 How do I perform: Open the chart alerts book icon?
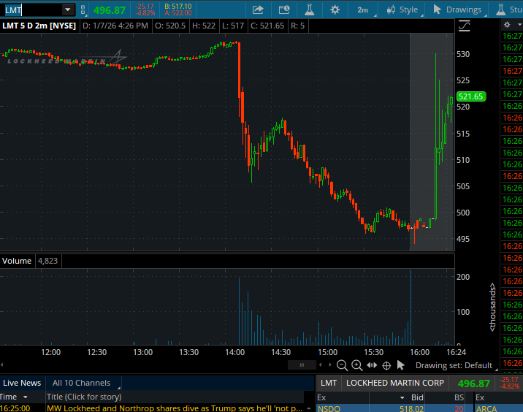[x=284, y=9]
